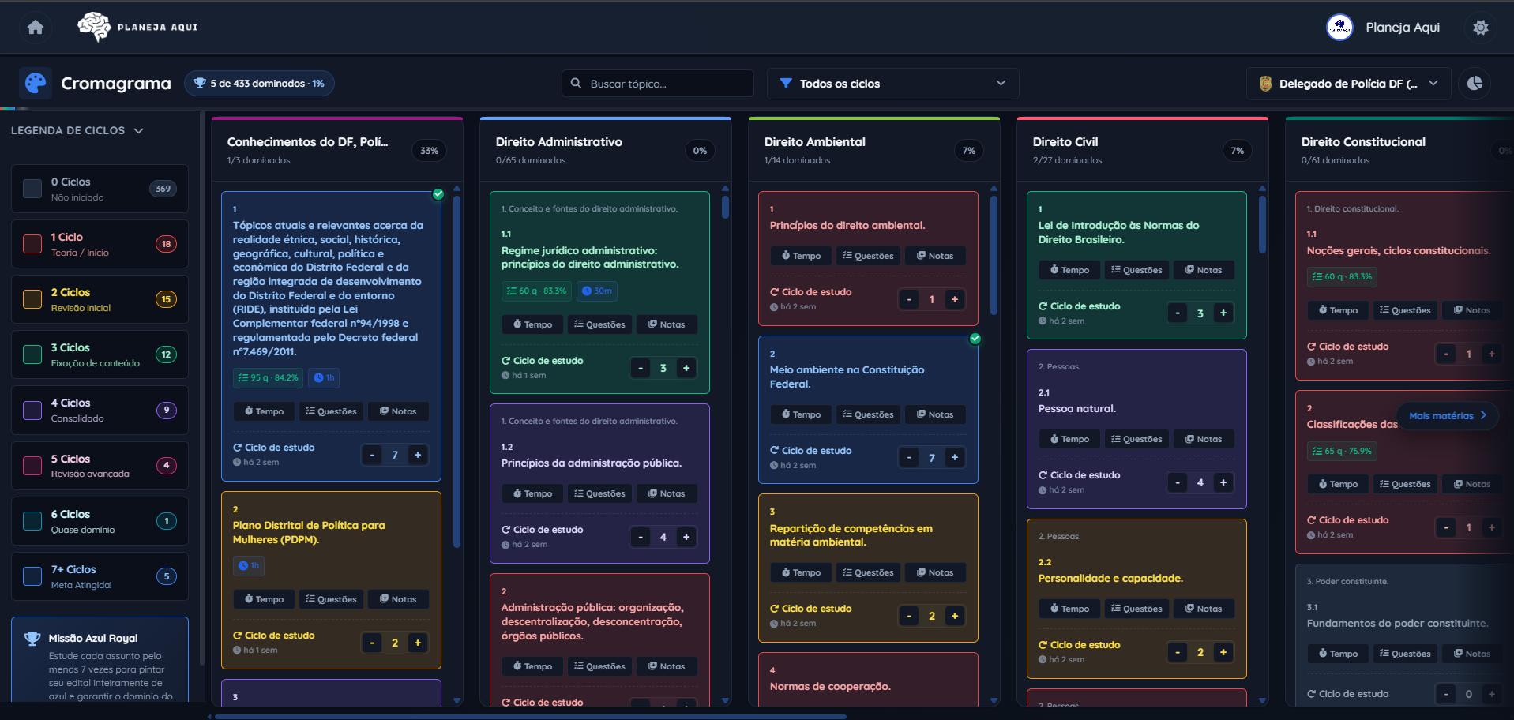Increase cycles for Tópicos atuais card
Viewport: 1514px width, 720px height.
pyautogui.click(x=418, y=455)
